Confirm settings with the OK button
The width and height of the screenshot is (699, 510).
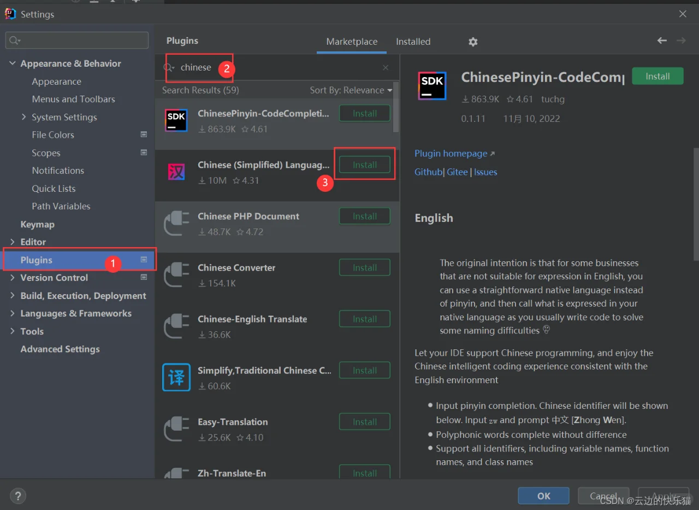pyautogui.click(x=544, y=496)
